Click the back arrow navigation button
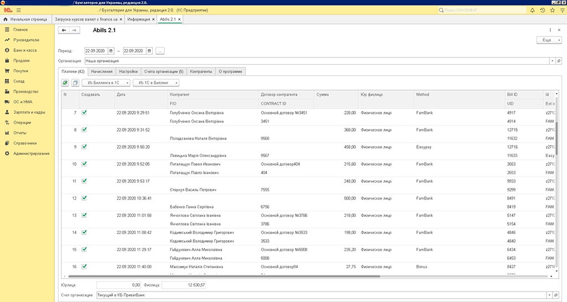567x302 pixels. click(65, 30)
